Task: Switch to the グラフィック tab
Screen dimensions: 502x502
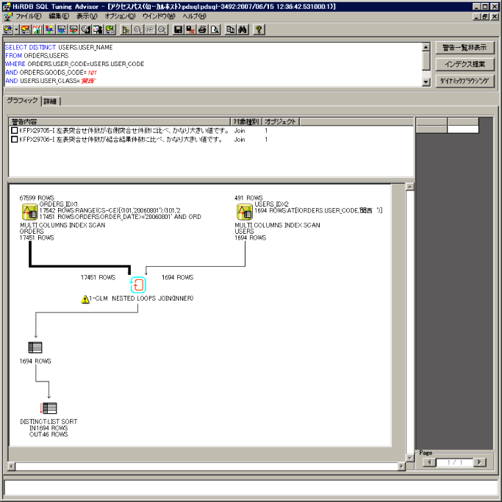Action: (22, 101)
